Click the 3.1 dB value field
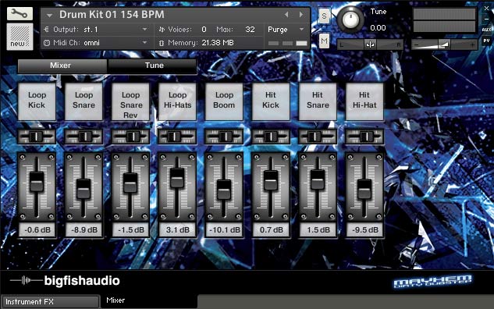The image size is (494, 309). click(x=177, y=230)
